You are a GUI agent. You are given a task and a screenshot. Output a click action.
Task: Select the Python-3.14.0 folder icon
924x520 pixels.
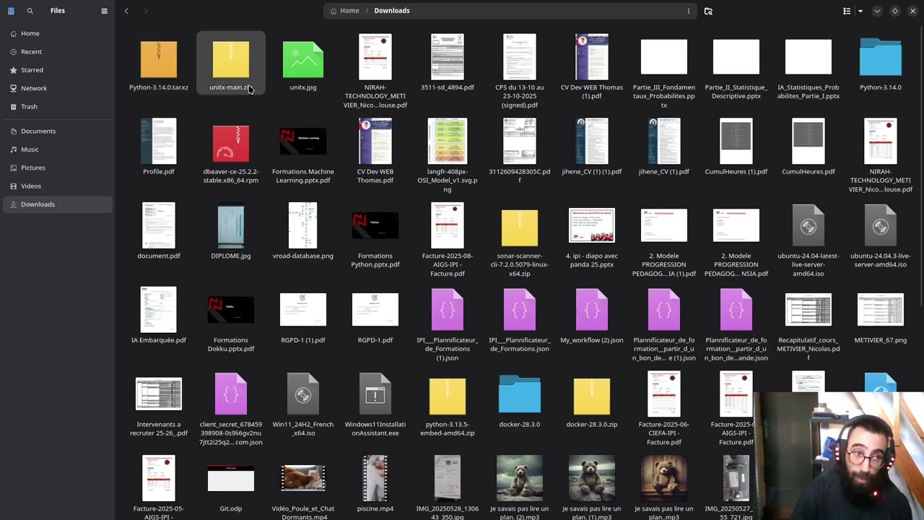point(881,58)
